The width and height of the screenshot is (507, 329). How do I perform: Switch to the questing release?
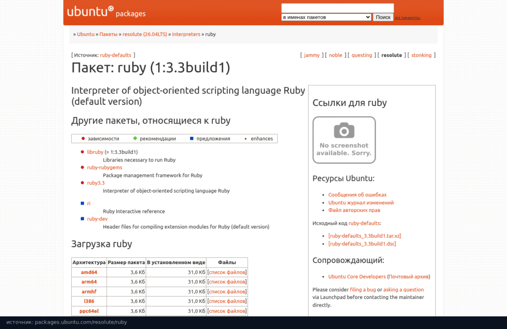[x=361, y=55]
